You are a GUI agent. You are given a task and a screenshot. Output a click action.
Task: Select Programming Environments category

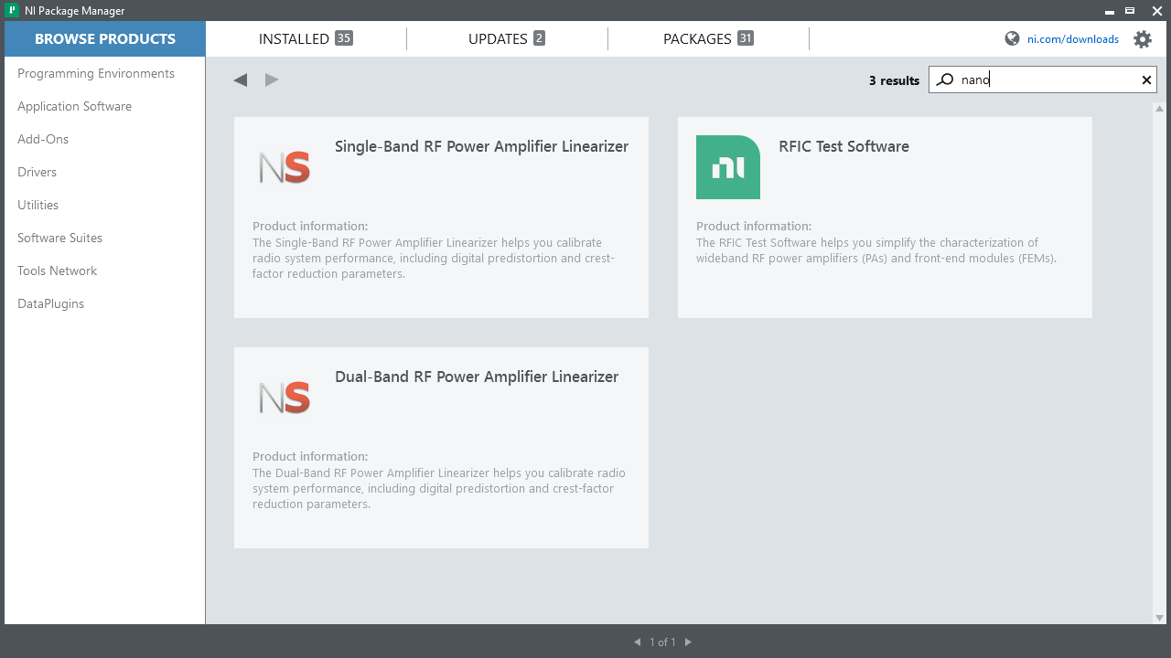coord(96,73)
